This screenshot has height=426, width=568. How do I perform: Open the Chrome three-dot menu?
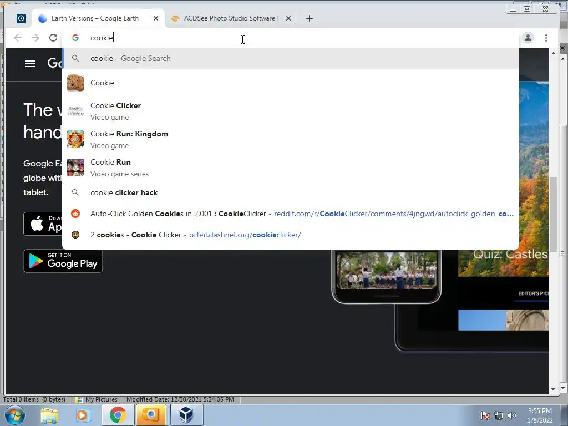[x=546, y=38]
